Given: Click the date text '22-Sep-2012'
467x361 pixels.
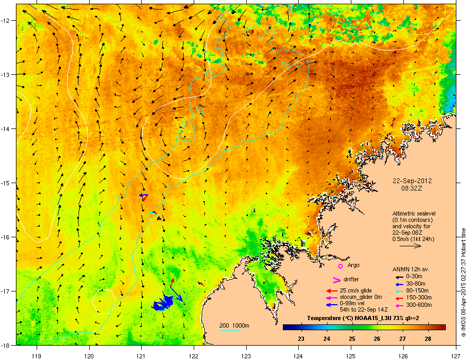Looking at the screenshot, I should (412, 181).
